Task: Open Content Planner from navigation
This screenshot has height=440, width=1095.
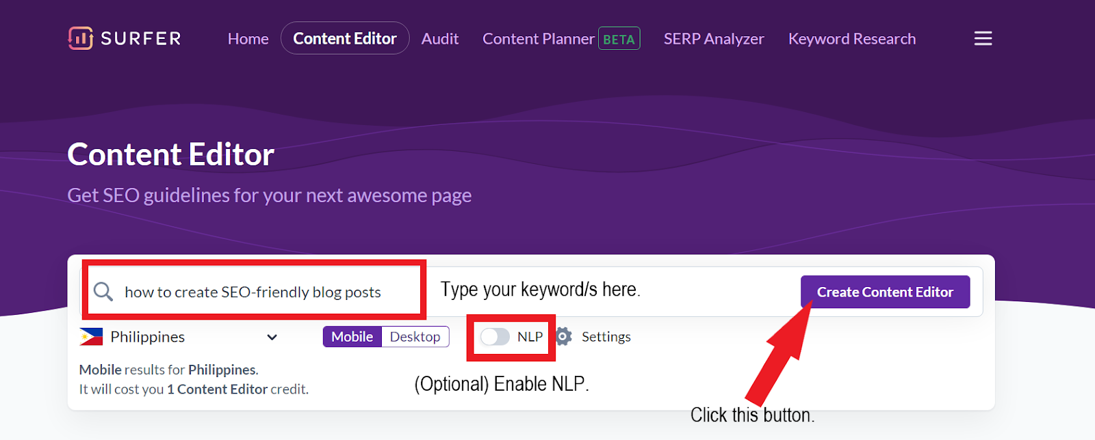Action: [x=538, y=39]
